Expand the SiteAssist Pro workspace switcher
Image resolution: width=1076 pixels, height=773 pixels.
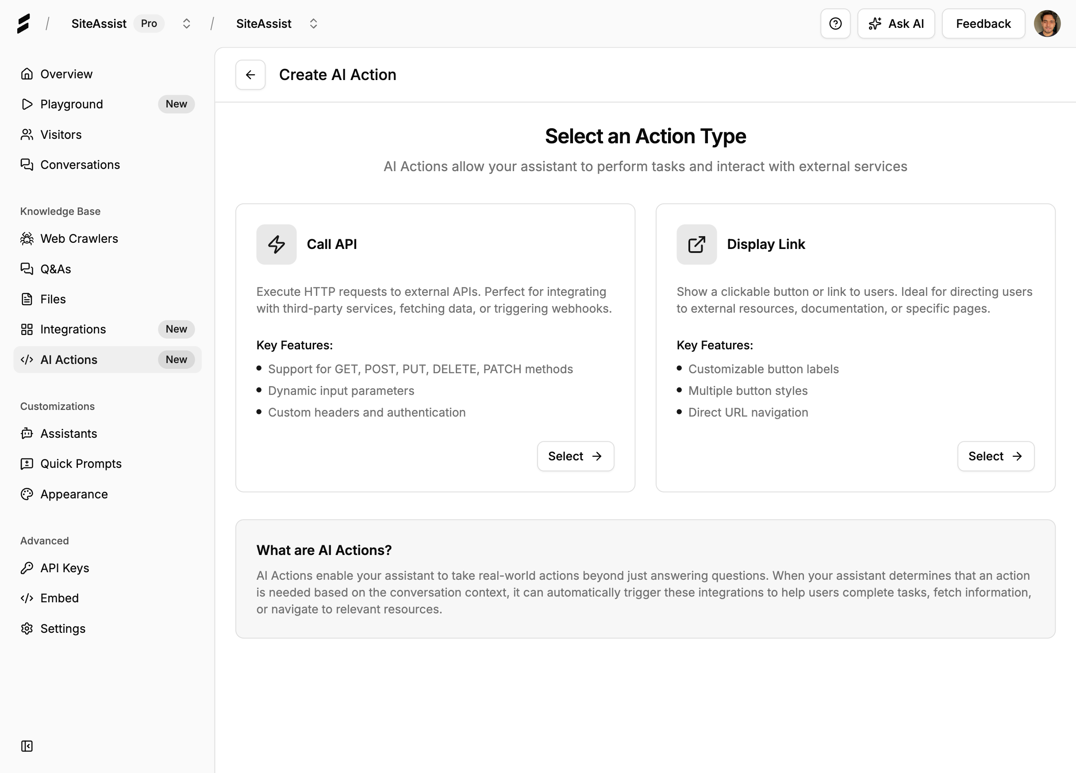(x=186, y=24)
